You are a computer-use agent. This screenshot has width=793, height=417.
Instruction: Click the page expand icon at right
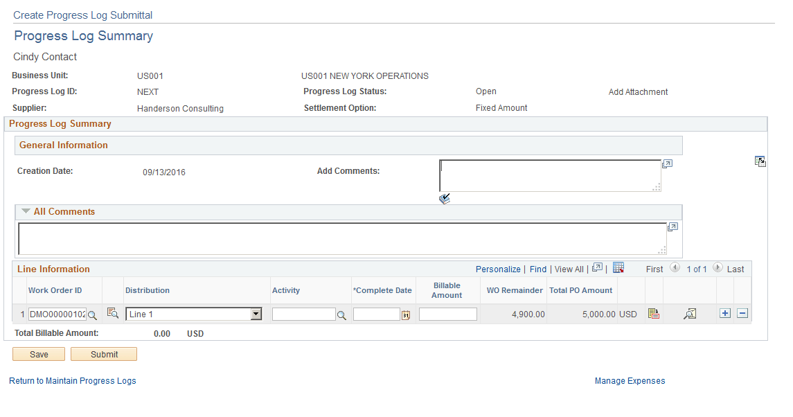[760, 161]
